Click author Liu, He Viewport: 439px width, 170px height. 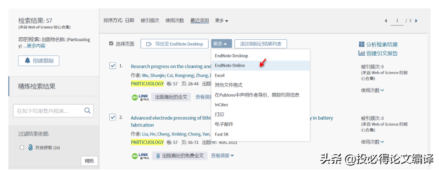tap(149, 134)
